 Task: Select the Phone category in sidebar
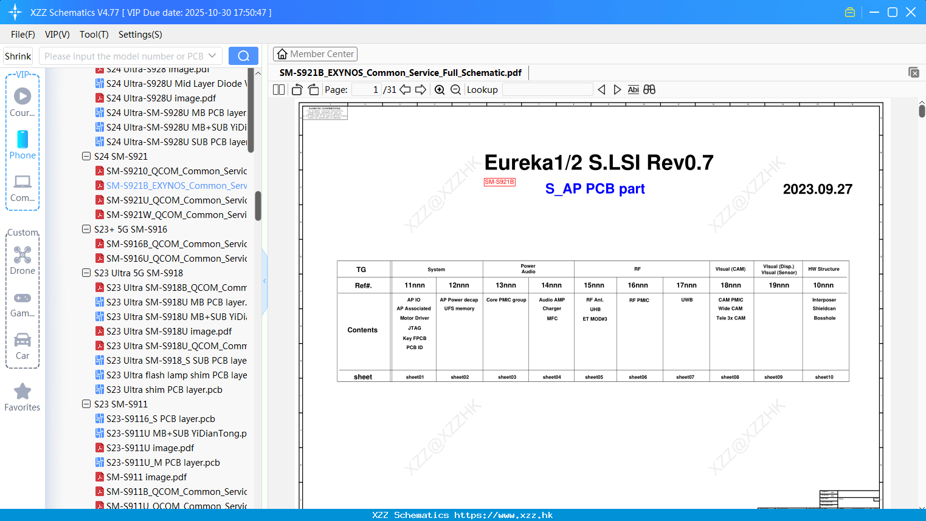pos(22,145)
